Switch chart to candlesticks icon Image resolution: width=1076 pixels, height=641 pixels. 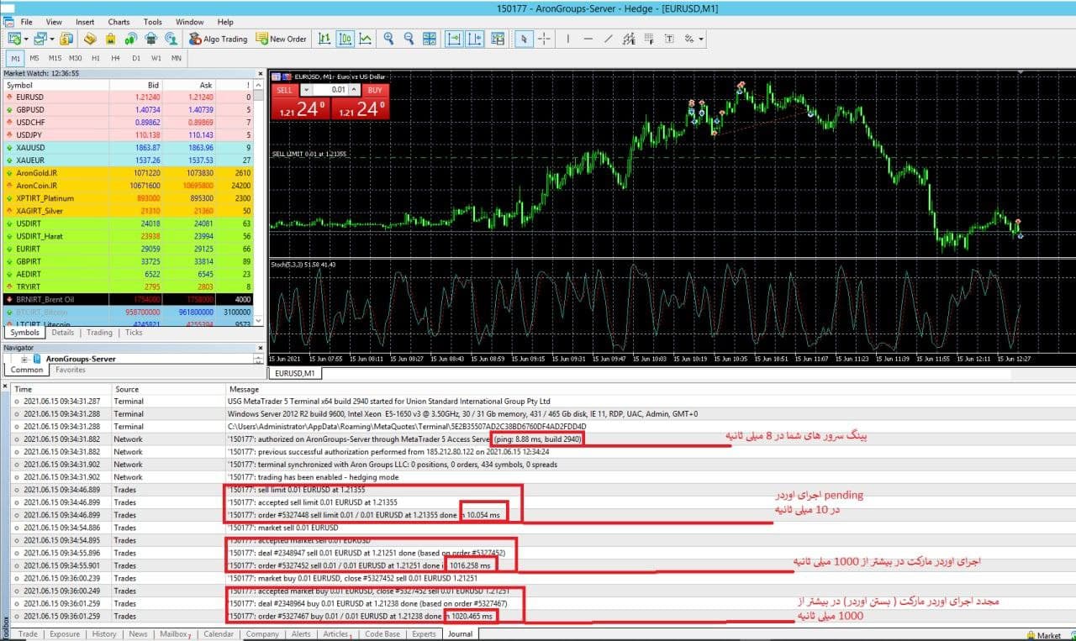point(345,39)
